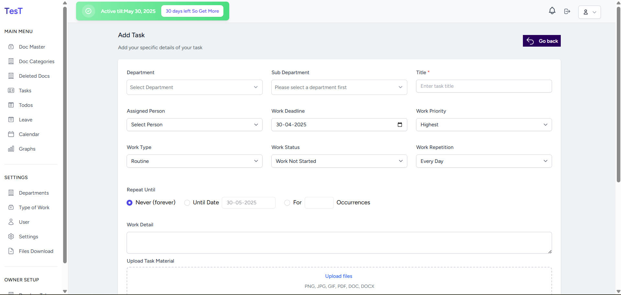
Task: Open Type of Work settings item
Action: [x=34, y=207]
